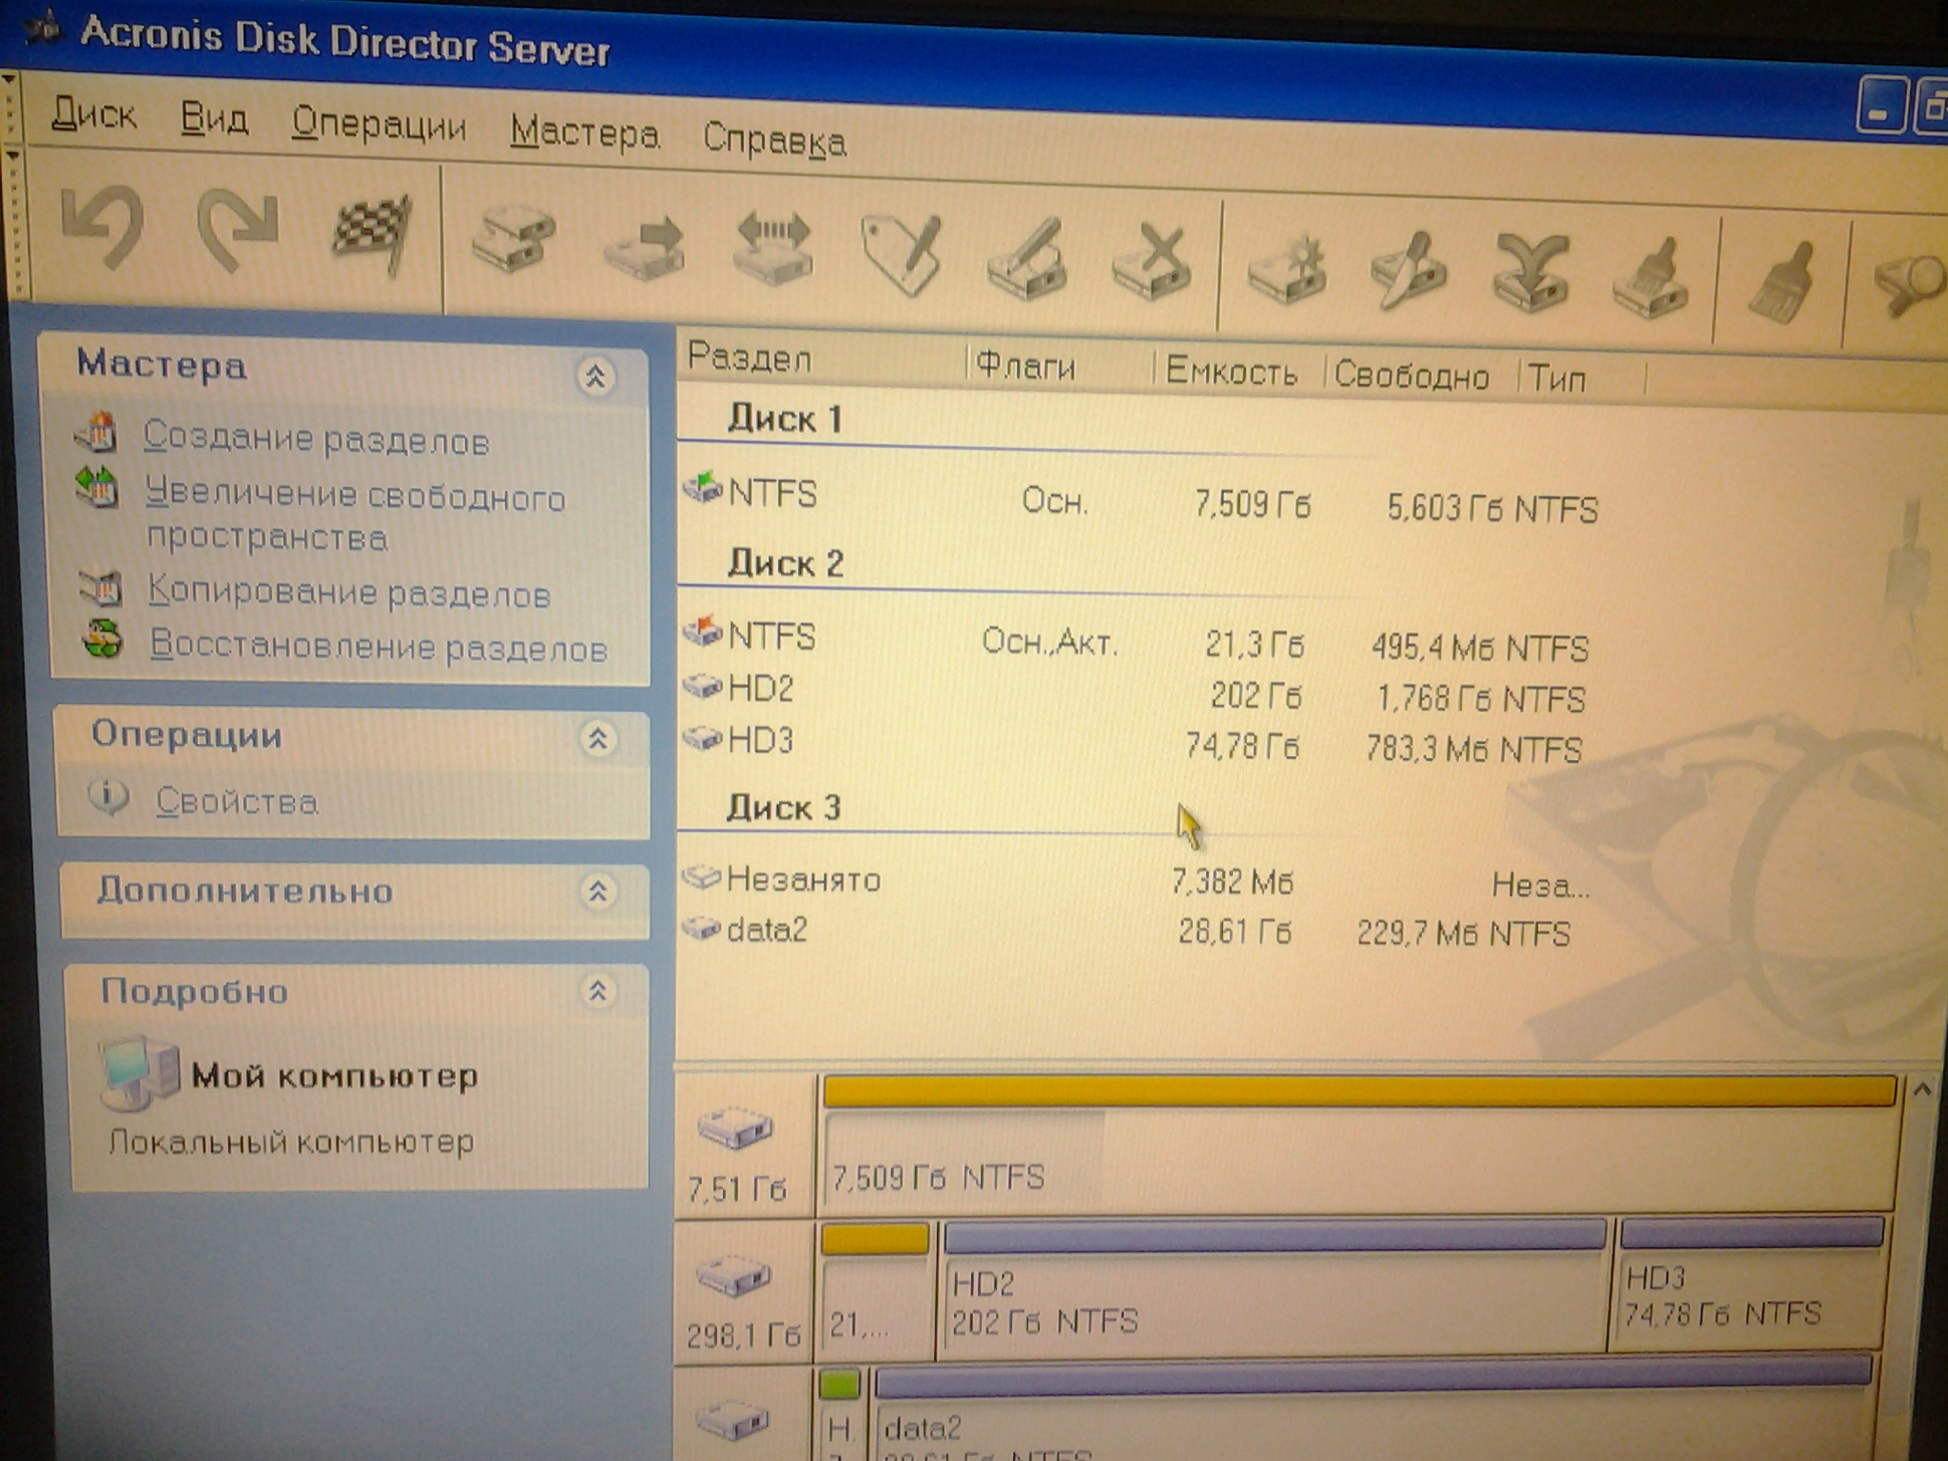Open Увеличение свободного пространства link
The height and width of the screenshot is (1461, 1948).
click(355, 516)
